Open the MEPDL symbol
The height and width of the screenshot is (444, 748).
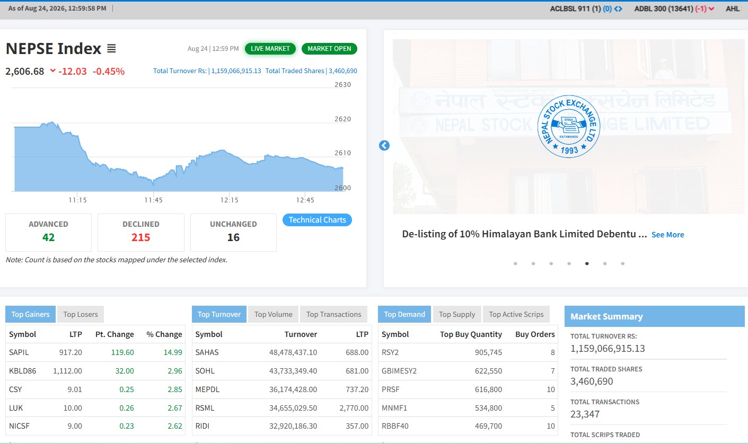click(x=207, y=389)
